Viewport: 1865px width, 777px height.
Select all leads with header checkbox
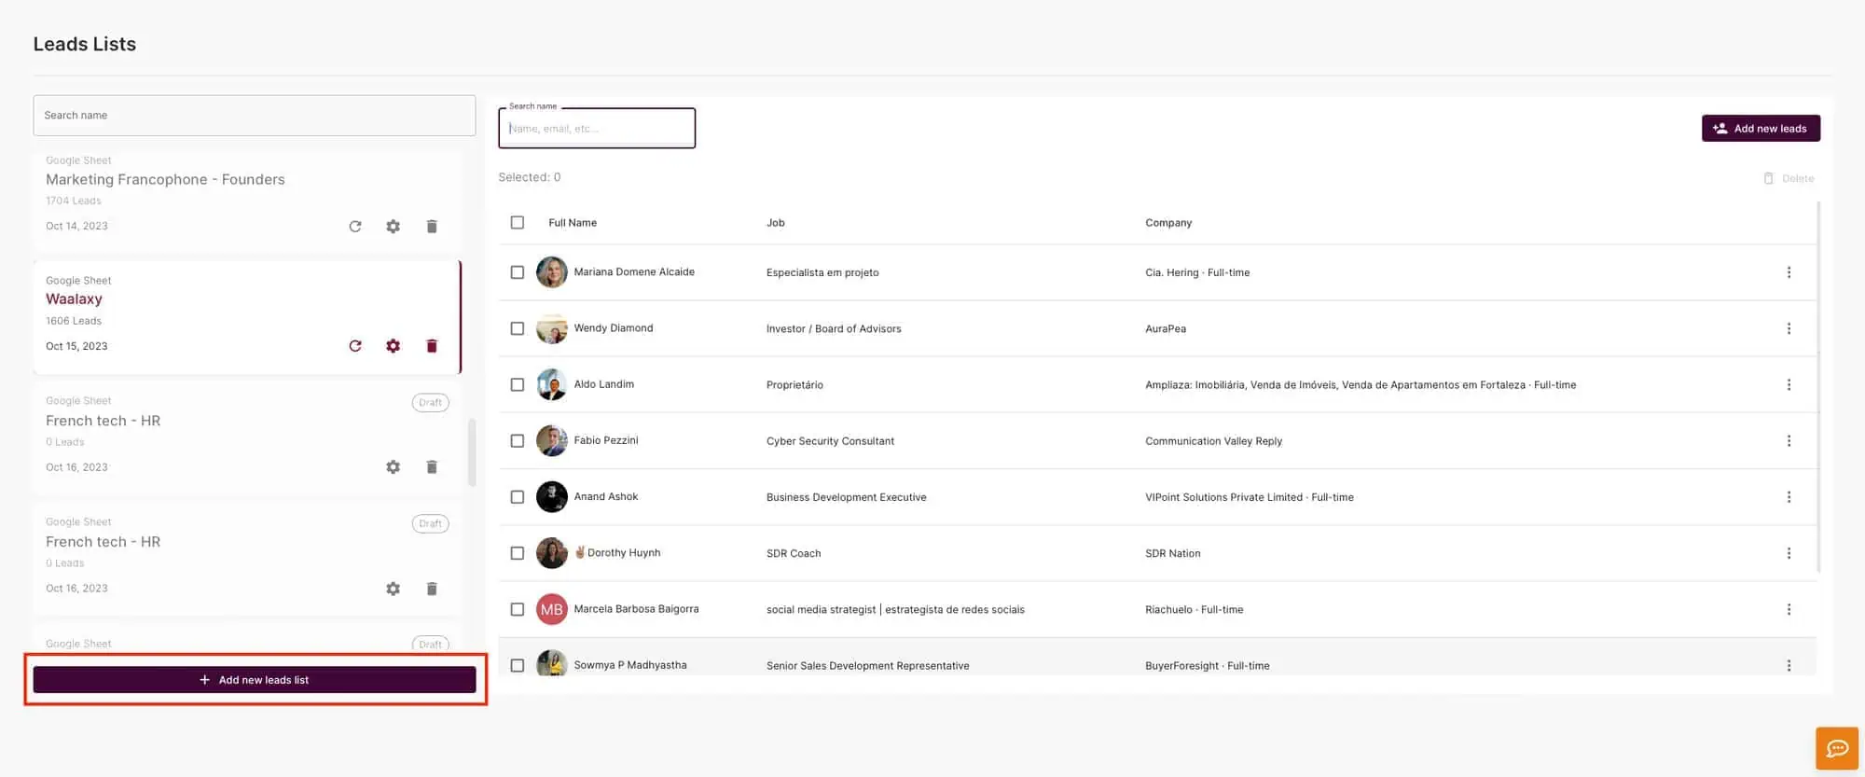pos(518,222)
